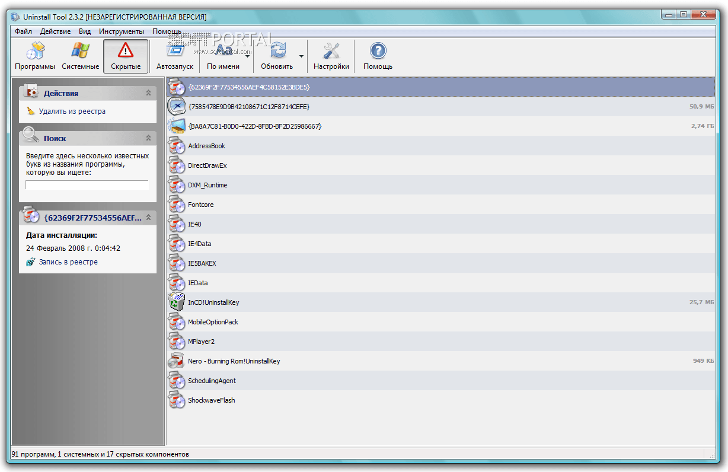Click the icon of {7585478E9D9B...} row
This screenshot has height=472, width=728.
177,107
